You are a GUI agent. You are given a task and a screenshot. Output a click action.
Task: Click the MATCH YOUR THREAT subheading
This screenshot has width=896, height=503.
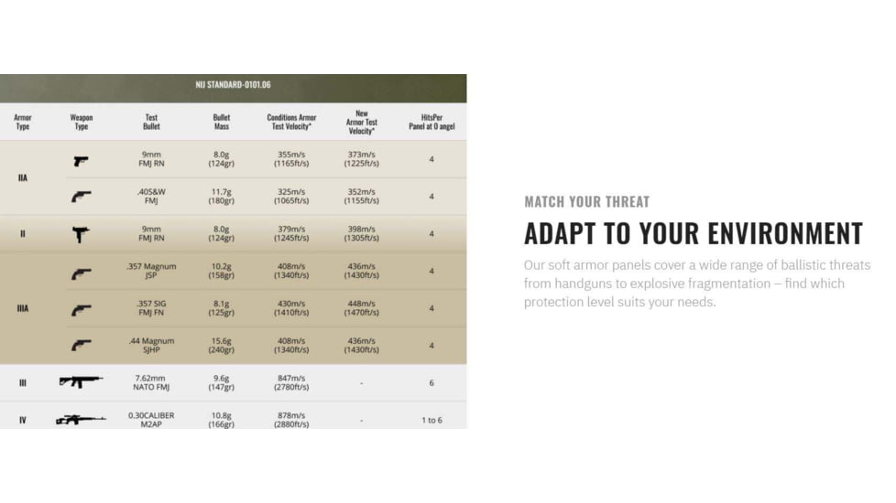pos(586,202)
